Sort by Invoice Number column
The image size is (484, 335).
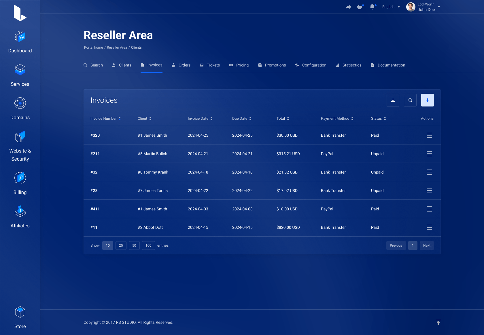point(105,119)
